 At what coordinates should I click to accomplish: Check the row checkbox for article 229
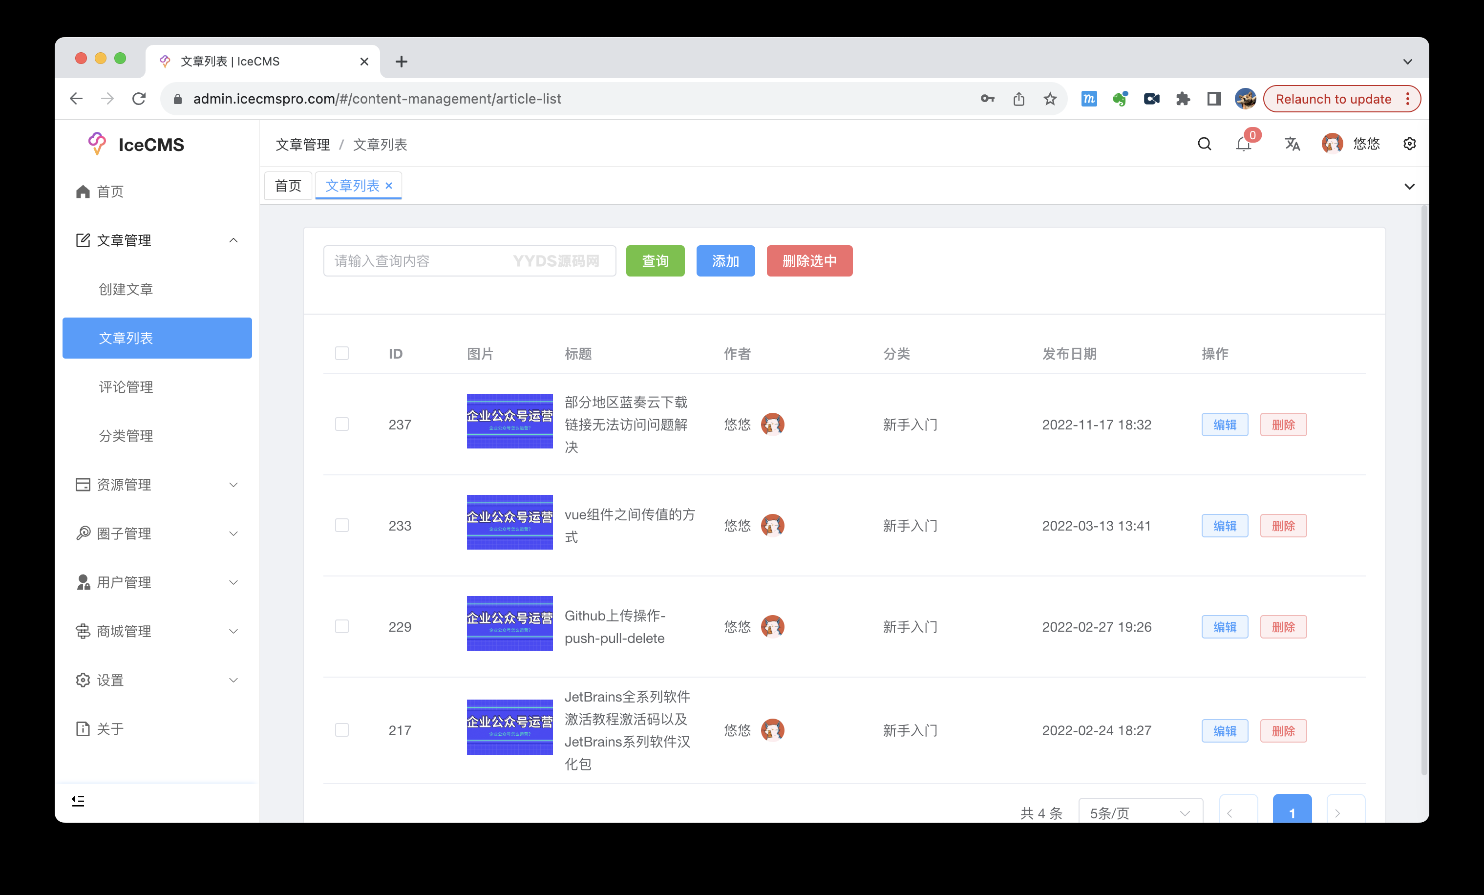tap(341, 626)
